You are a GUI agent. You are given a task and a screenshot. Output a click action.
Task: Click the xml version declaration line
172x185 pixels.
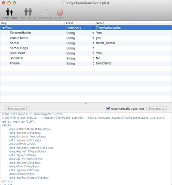pyautogui.click(x=32, y=114)
